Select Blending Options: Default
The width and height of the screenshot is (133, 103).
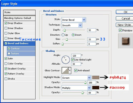pos(19,18)
